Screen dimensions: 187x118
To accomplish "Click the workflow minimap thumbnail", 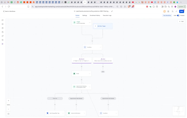I will (x=178, y=111).
